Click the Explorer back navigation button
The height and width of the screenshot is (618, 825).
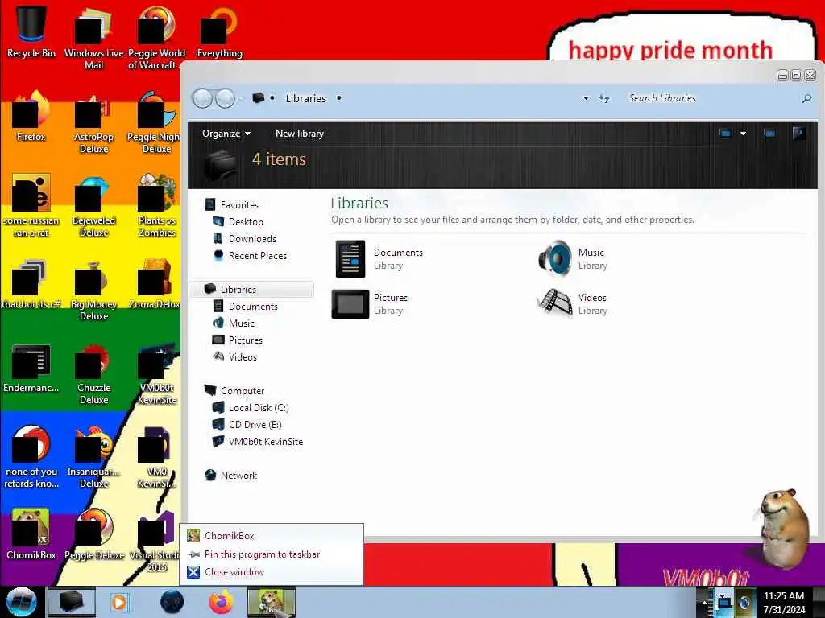pyautogui.click(x=202, y=98)
